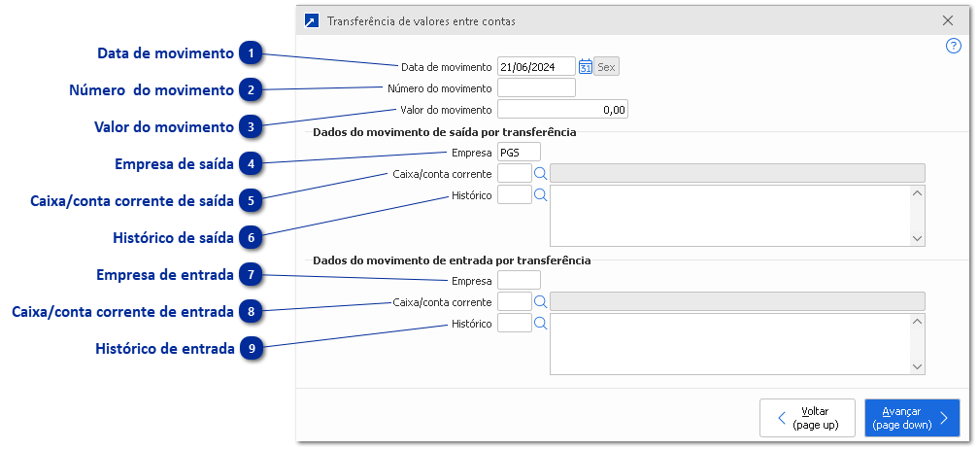978x450 pixels.
Task: Focus the Número do movimento field
Action: tap(536, 88)
